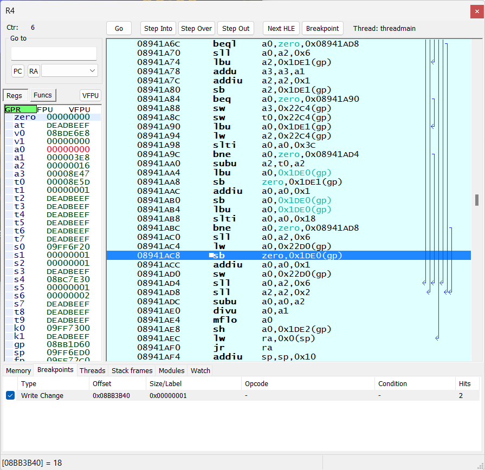Switch to the Regs tab

tap(14, 95)
